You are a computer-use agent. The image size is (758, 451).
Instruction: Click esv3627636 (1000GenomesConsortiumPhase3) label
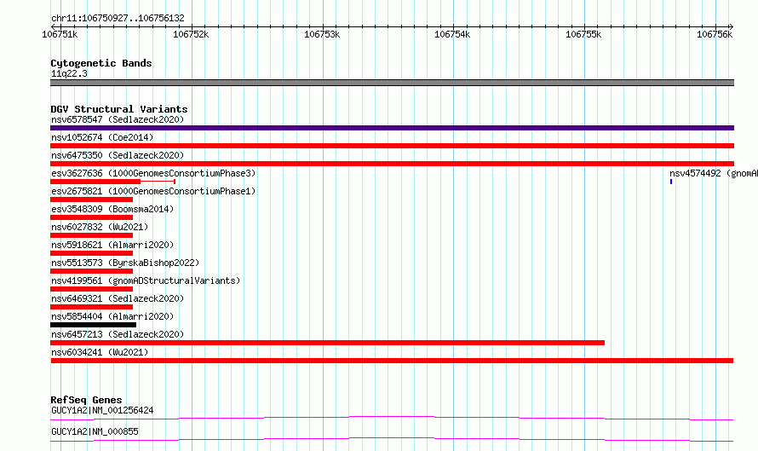coord(153,173)
